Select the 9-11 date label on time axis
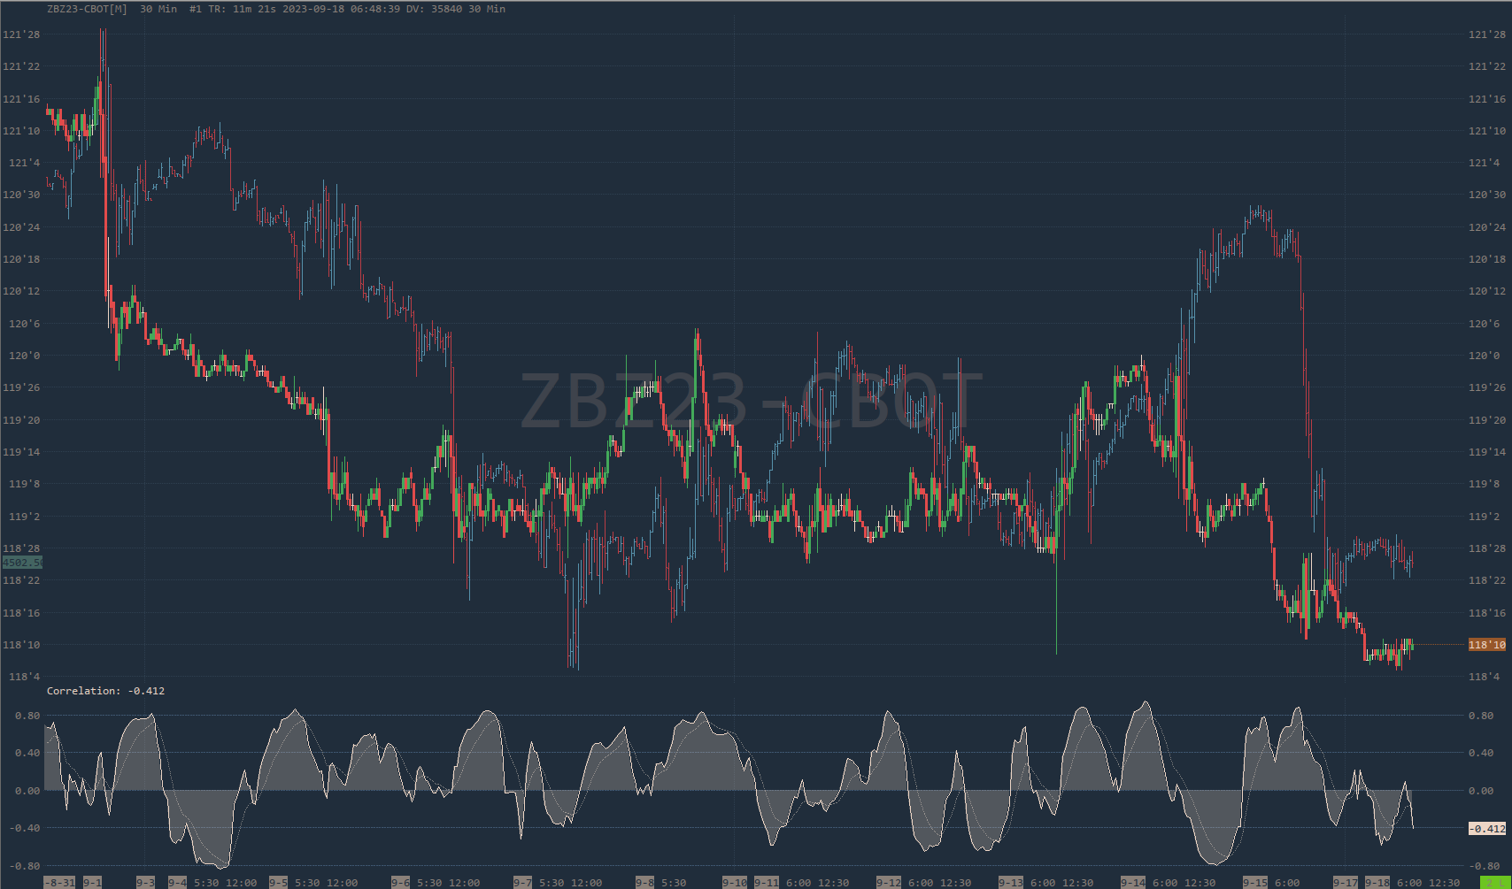 click(767, 883)
